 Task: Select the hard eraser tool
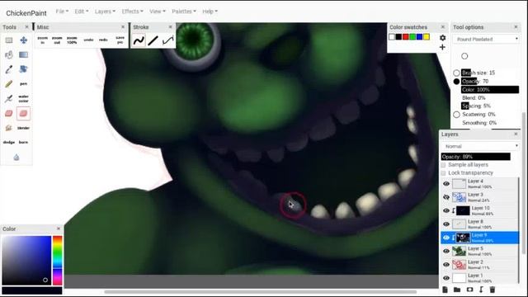[9, 114]
